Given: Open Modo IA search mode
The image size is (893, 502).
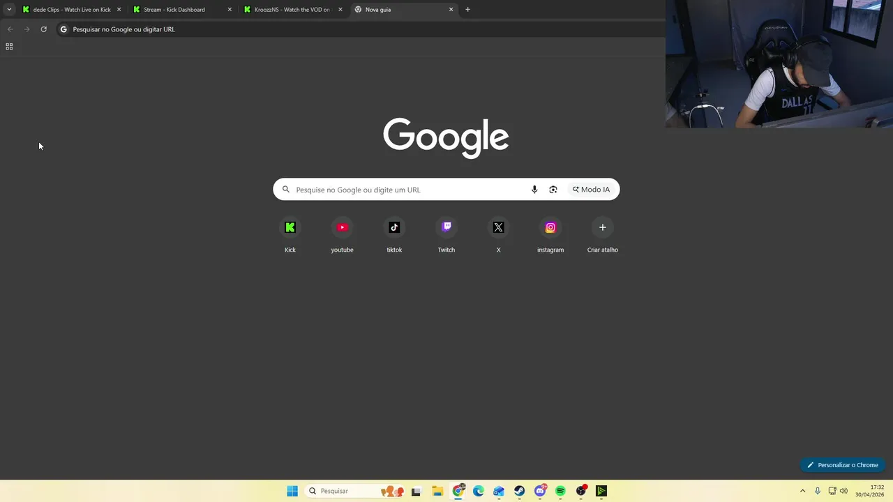Looking at the screenshot, I should point(591,190).
